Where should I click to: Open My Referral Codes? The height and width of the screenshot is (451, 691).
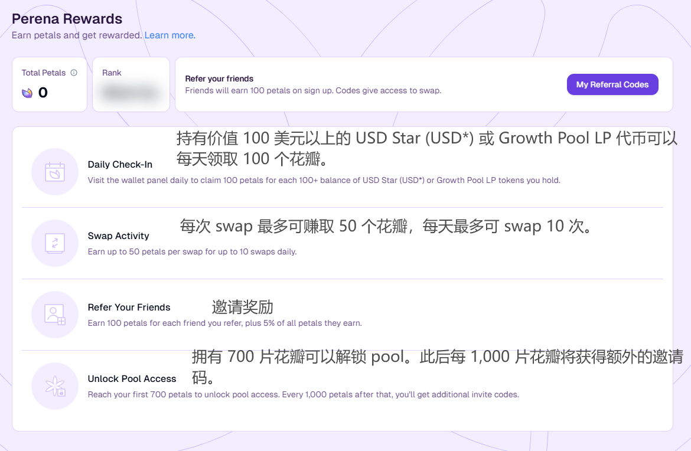click(612, 84)
